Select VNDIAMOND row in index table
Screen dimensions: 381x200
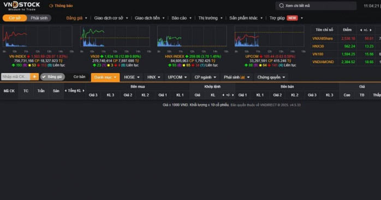346,62
